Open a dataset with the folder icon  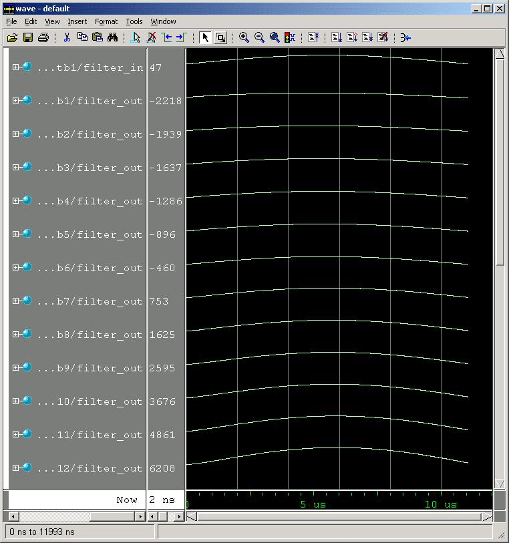(x=13, y=37)
